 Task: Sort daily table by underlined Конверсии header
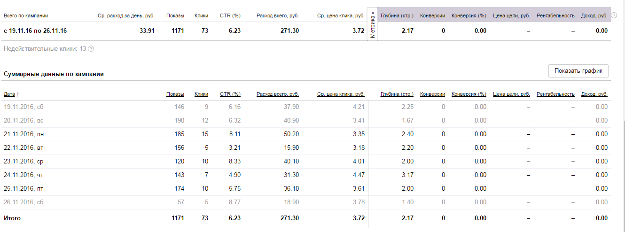coord(432,94)
